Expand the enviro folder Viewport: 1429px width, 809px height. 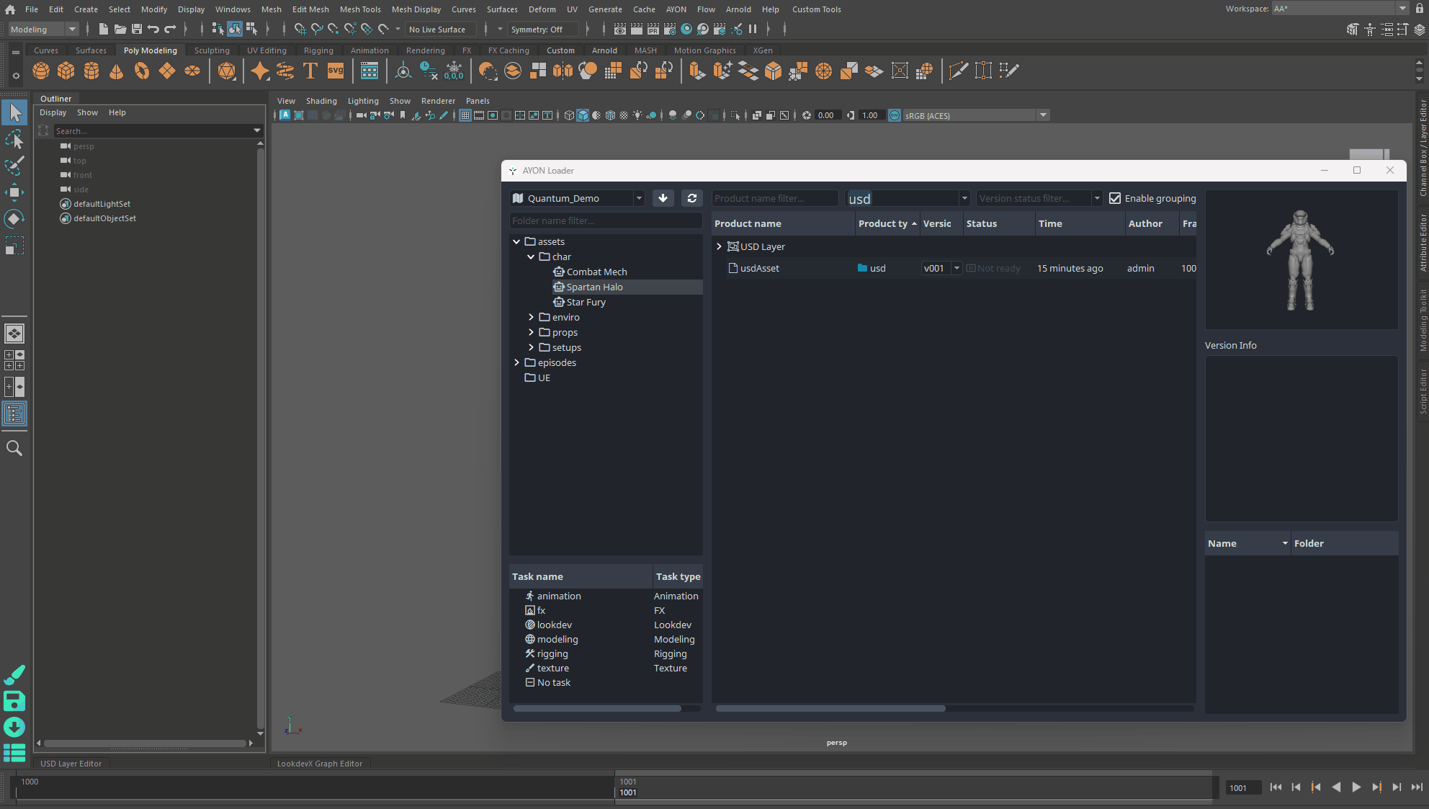(532, 317)
